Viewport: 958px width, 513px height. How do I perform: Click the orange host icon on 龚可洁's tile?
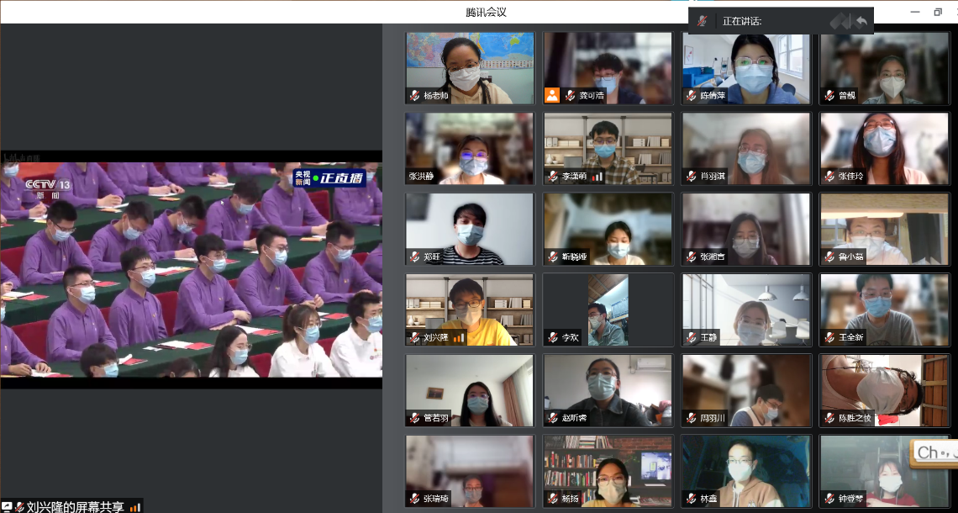click(x=552, y=95)
